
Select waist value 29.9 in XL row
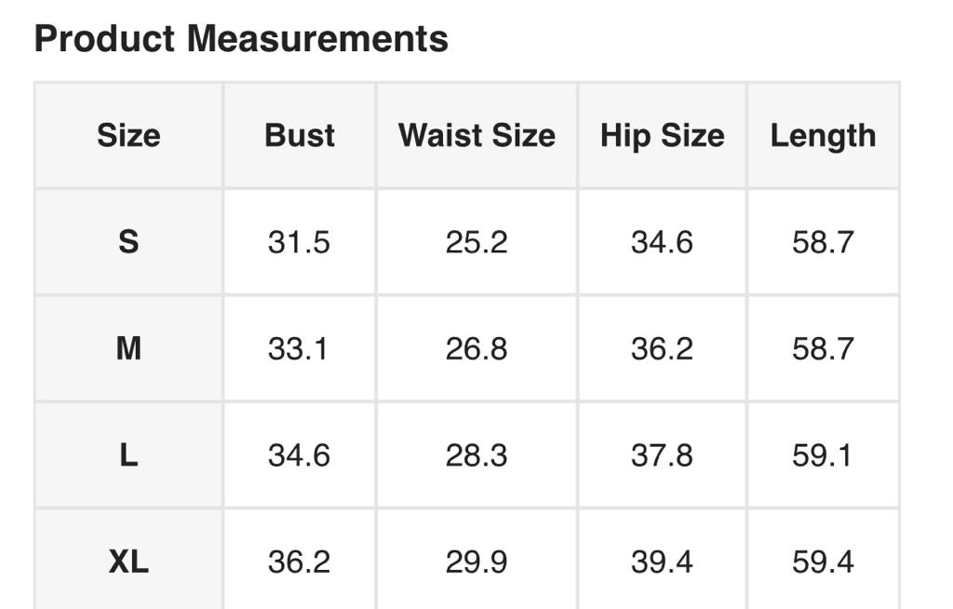(x=476, y=562)
